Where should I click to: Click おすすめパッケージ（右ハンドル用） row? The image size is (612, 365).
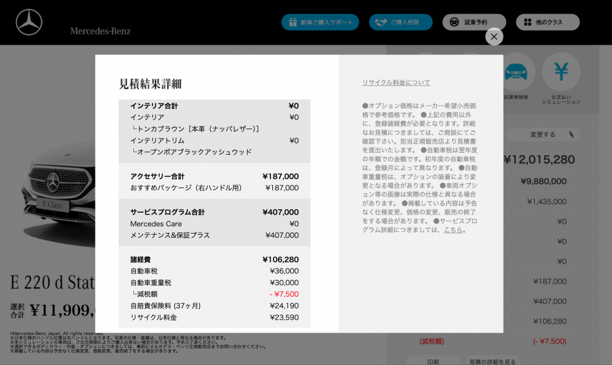tap(214, 188)
